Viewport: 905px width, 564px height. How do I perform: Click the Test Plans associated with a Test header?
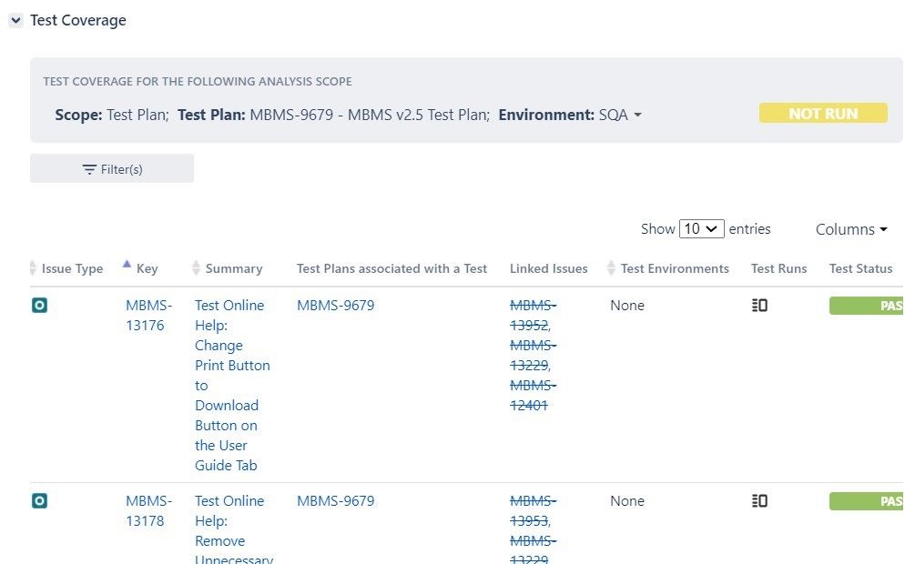click(391, 268)
